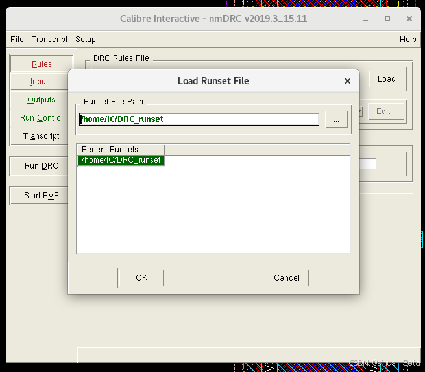Select the Inputs tab in sidebar
This screenshot has width=425, height=372.
pos(40,82)
